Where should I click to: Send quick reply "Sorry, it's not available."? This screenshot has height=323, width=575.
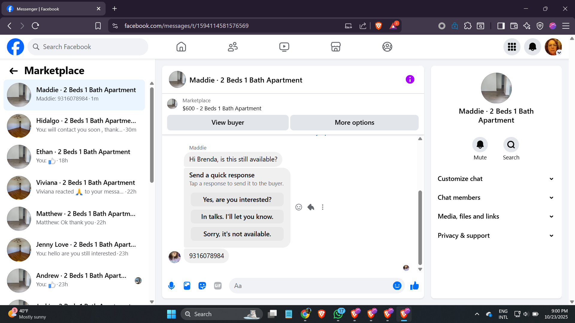(237, 234)
